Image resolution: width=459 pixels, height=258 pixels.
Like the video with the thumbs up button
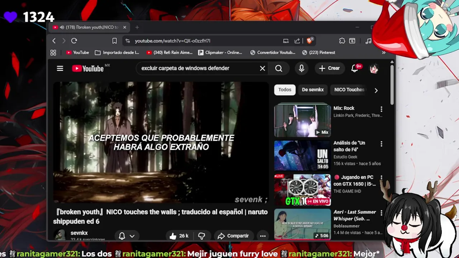click(x=179, y=236)
